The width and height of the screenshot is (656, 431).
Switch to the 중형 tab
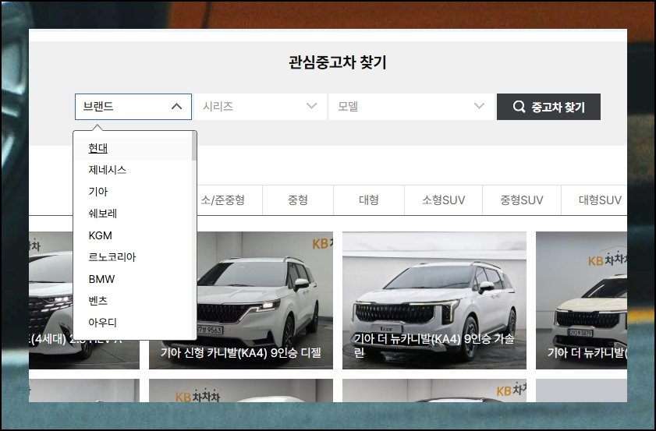pos(298,200)
